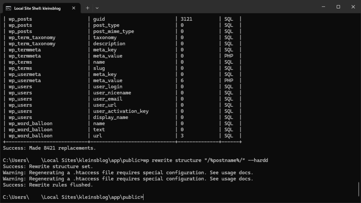Click the 3121 replacements value
This screenshot has width=361, height=203.
point(186,19)
